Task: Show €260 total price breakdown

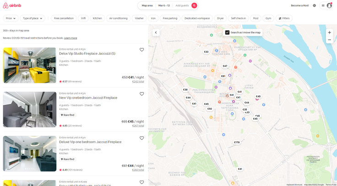Action: coord(138,170)
